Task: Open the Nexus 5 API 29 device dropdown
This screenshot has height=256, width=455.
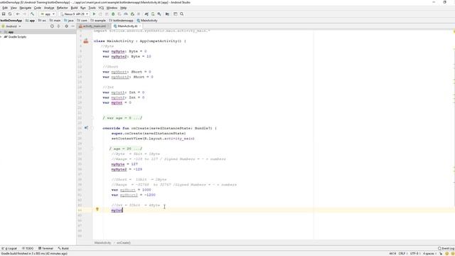Action: (74, 14)
